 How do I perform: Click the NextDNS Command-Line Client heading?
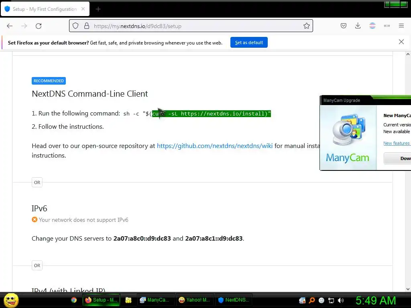(90, 94)
